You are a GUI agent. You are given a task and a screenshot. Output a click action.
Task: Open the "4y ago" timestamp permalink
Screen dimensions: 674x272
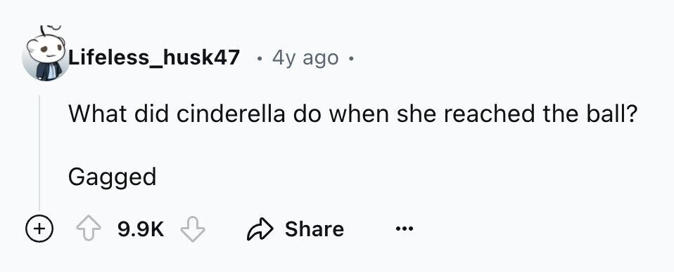click(x=305, y=57)
